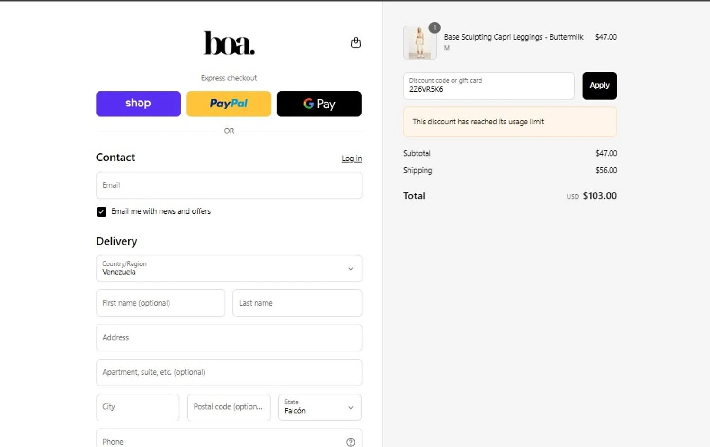Focus the Postal code field
This screenshot has width=710, height=447.
[x=229, y=407]
